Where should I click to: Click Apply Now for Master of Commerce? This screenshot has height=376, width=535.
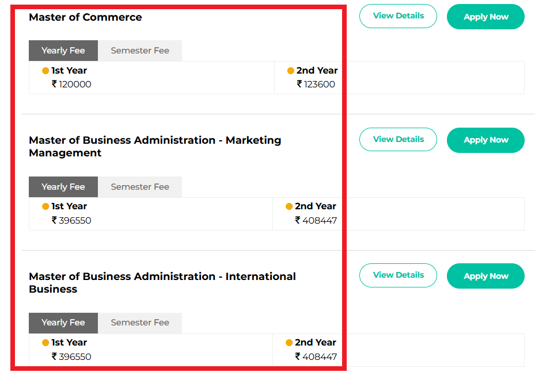485,16
